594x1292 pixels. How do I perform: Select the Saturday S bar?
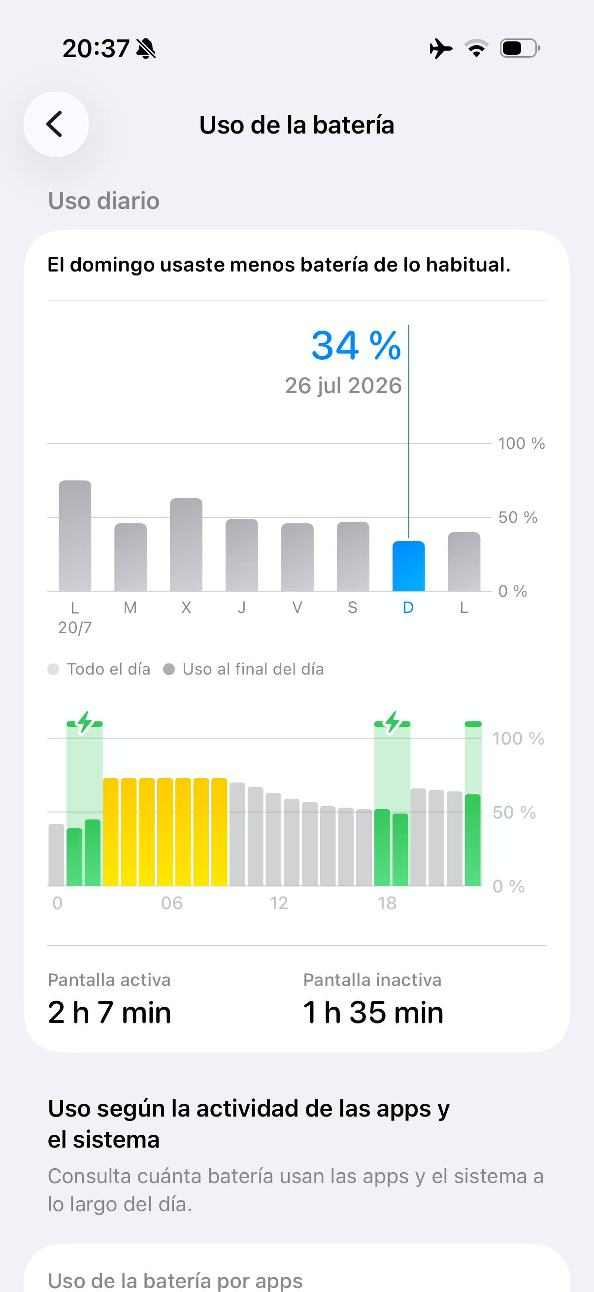(x=353, y=556)
